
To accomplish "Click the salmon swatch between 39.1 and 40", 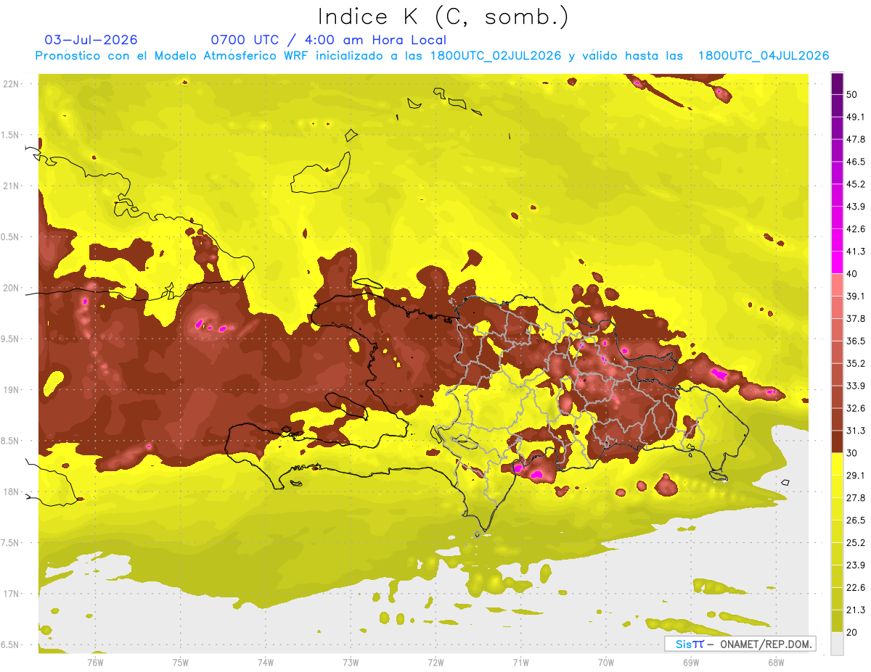I will (838, 285).
